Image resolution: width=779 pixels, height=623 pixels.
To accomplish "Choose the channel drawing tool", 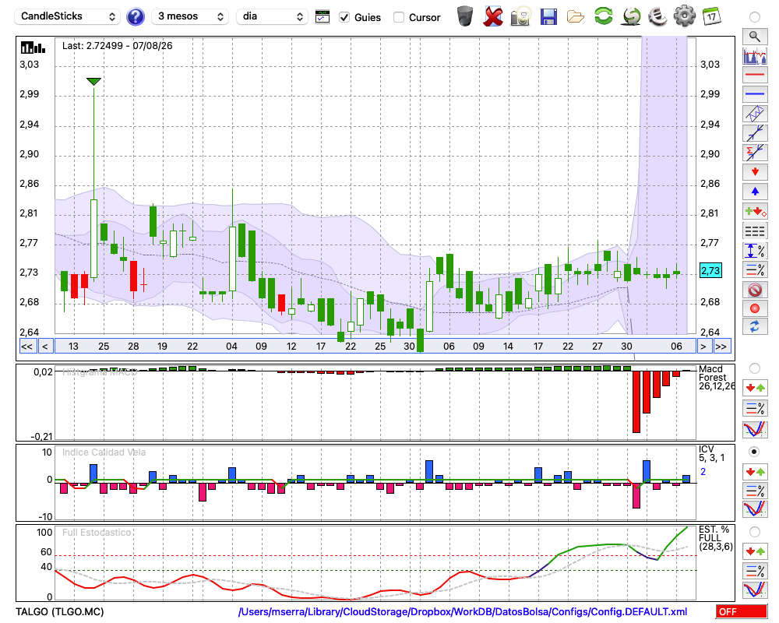I will pyautogui.click(x=755, y=114).
